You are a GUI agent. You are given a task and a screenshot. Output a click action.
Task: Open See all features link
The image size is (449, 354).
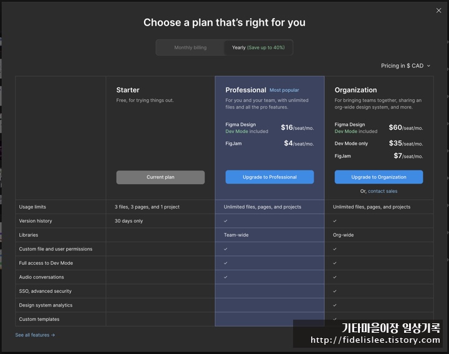pos(35,335)
